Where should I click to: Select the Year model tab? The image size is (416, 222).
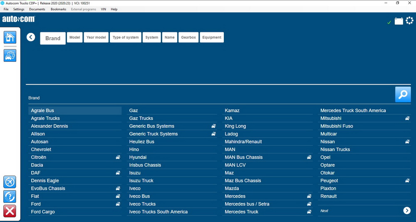pyautogui.click(x=96, y=37)
